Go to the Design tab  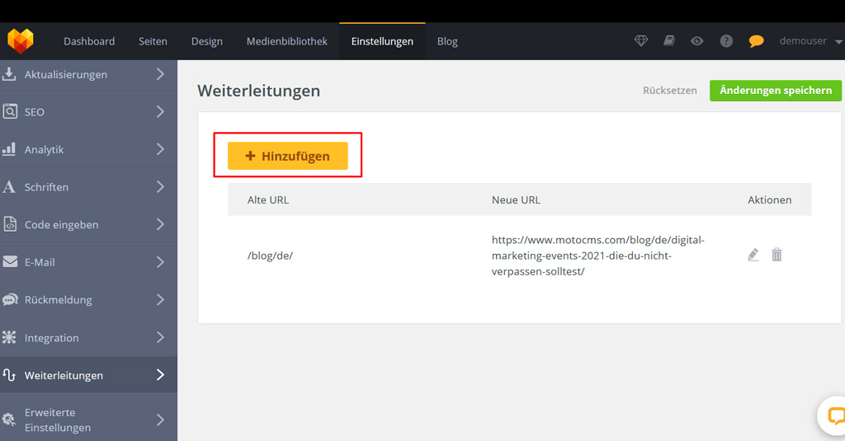click(x=206, y=41)
